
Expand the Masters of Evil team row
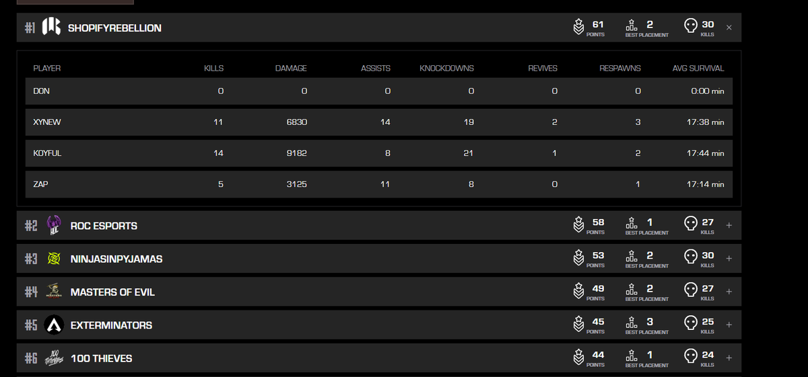tap(729, 292)
